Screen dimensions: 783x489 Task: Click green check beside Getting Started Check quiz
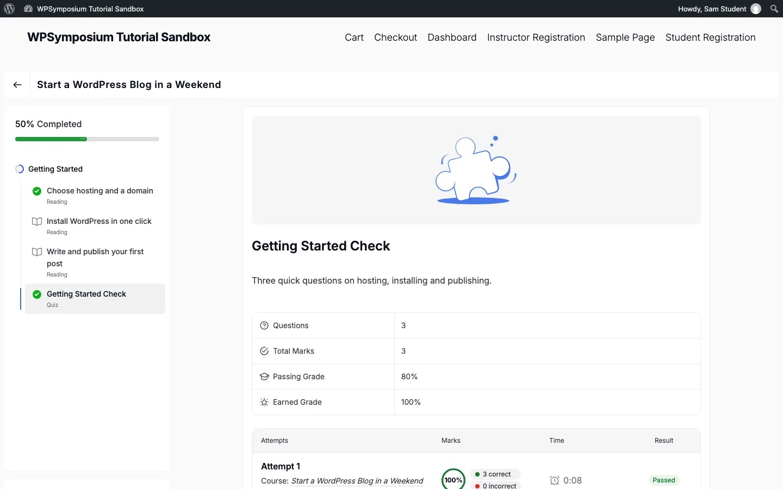(37, 294)
